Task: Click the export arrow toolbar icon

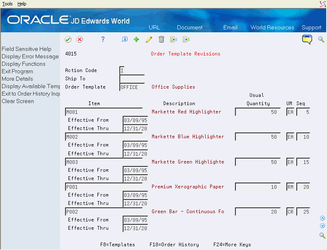Action: (x=186, y=39)
